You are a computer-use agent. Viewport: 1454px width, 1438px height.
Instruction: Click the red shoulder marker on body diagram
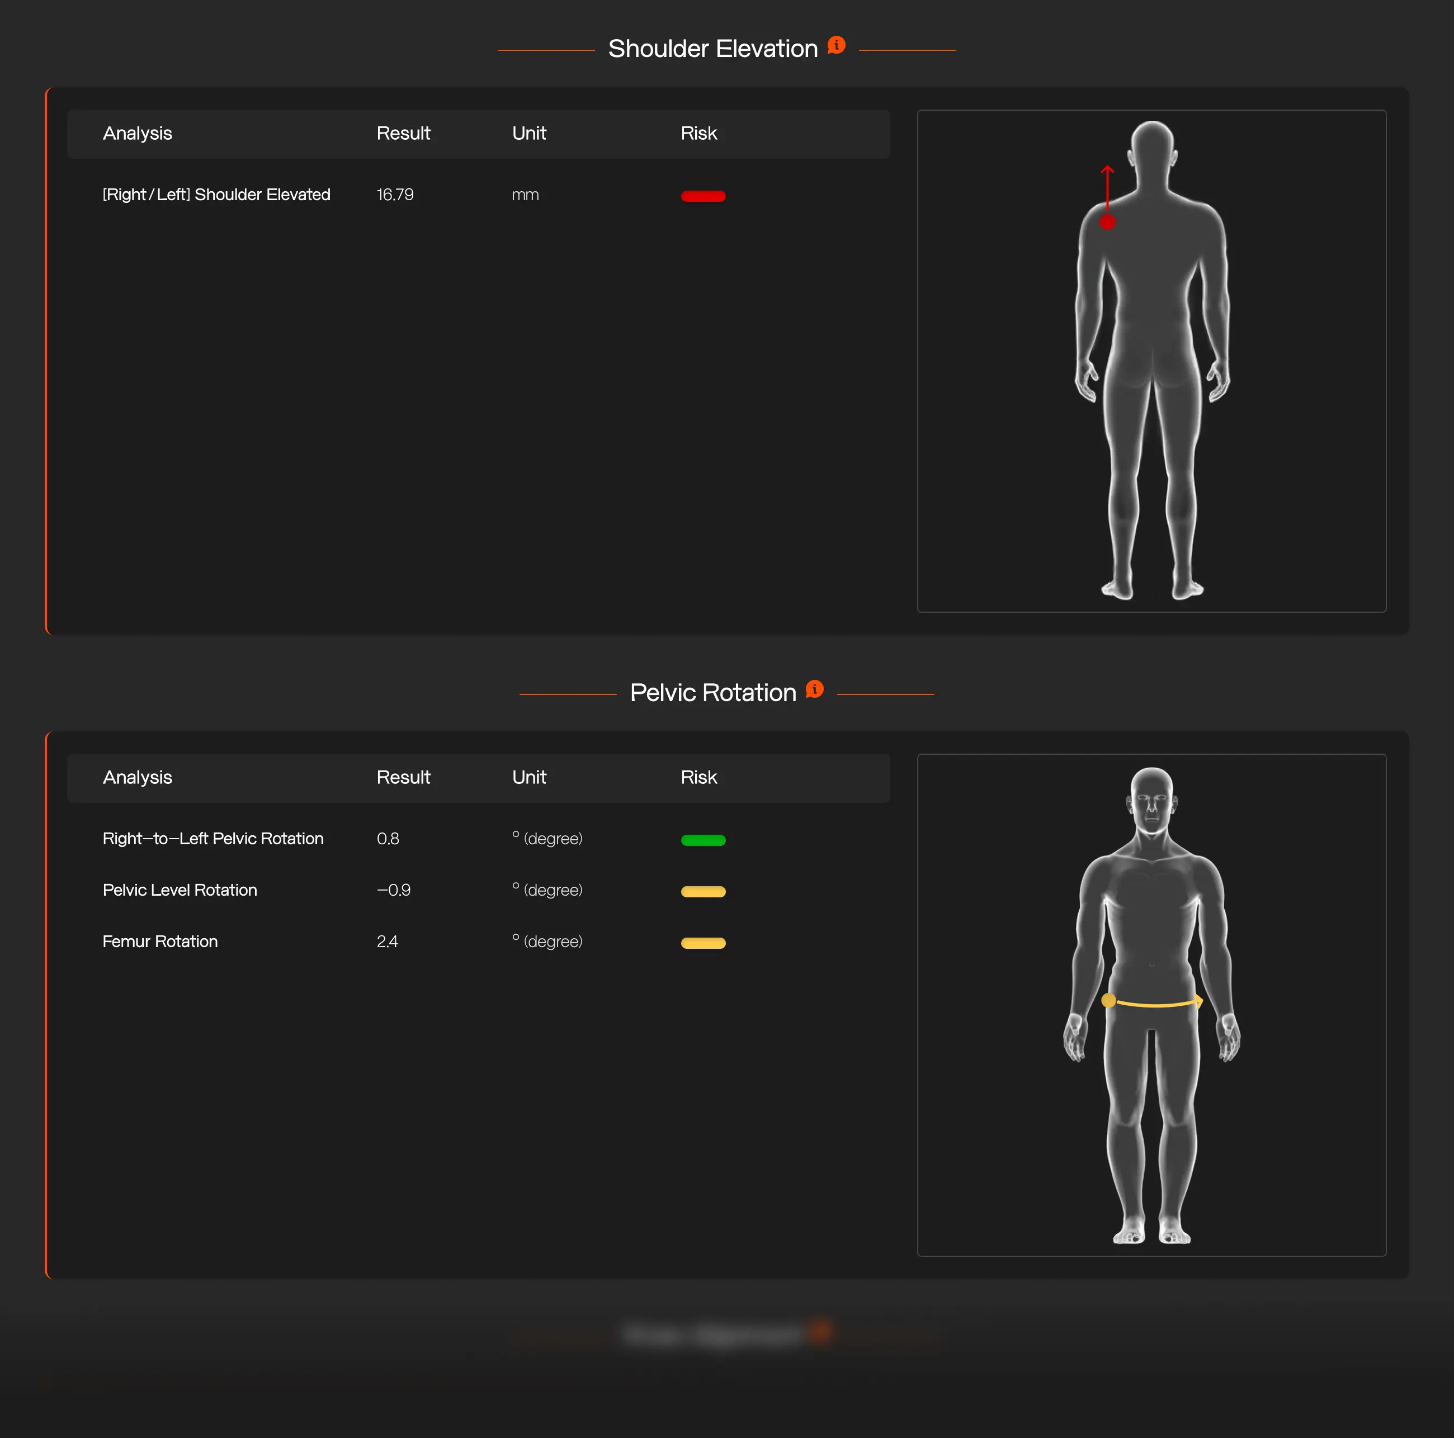pyautogui.click(x=1107, y=223)
